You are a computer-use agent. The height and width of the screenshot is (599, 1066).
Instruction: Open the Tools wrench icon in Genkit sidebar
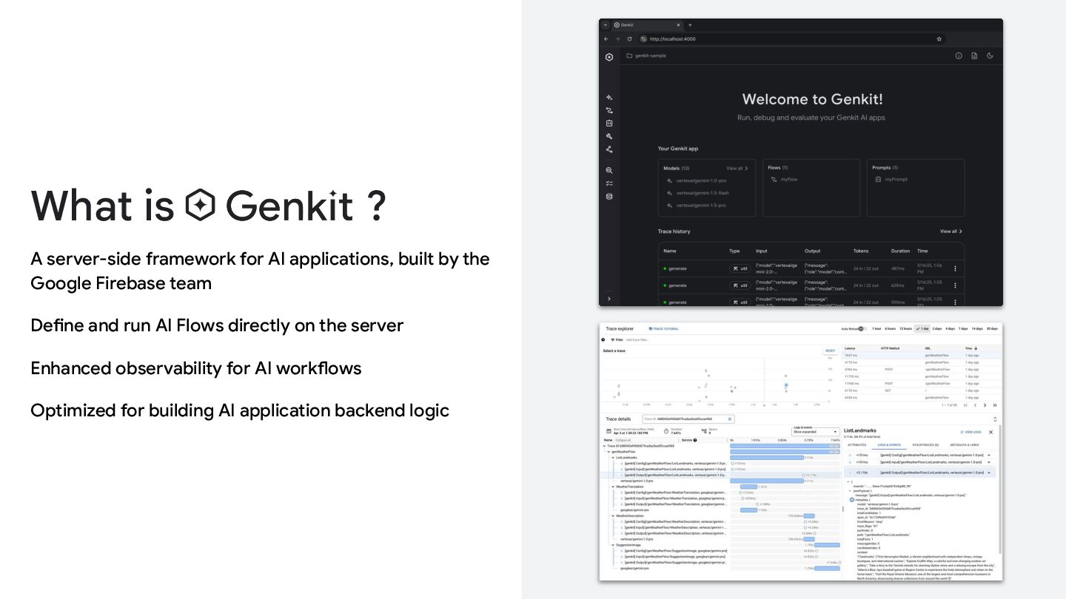(x=609, y=136)
